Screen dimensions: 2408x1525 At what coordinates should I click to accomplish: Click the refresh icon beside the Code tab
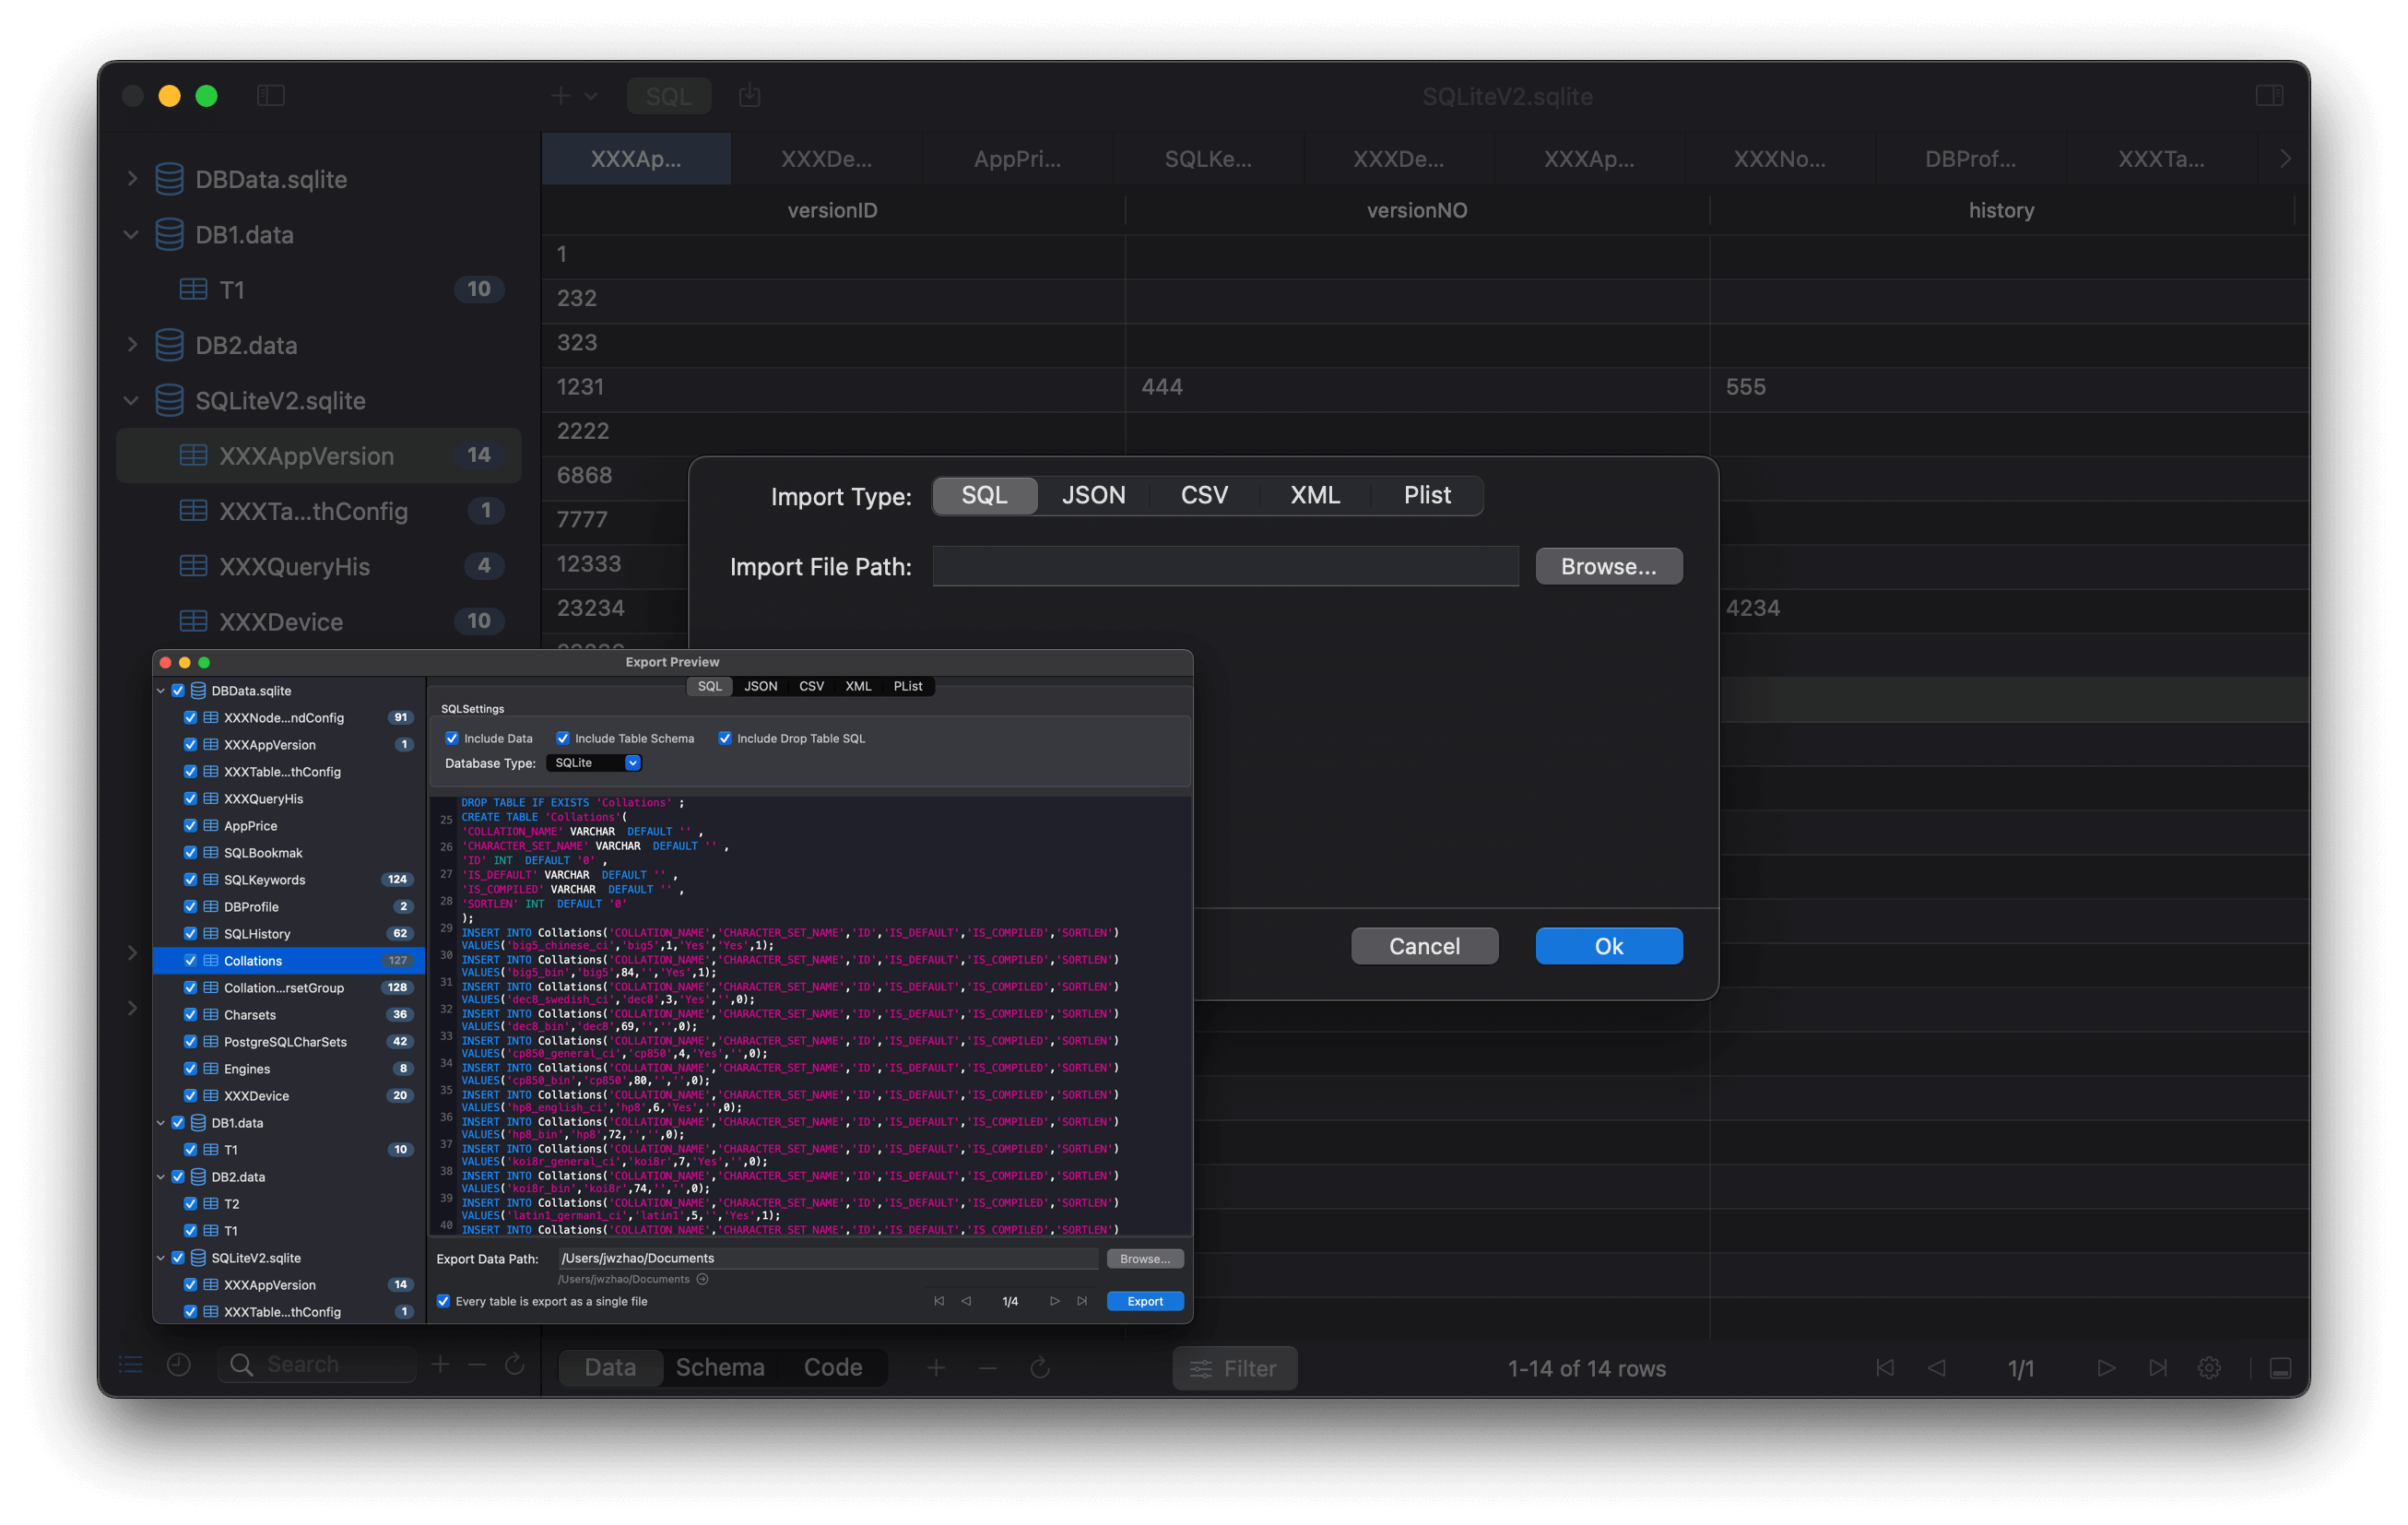[x=1040, y=1368]
